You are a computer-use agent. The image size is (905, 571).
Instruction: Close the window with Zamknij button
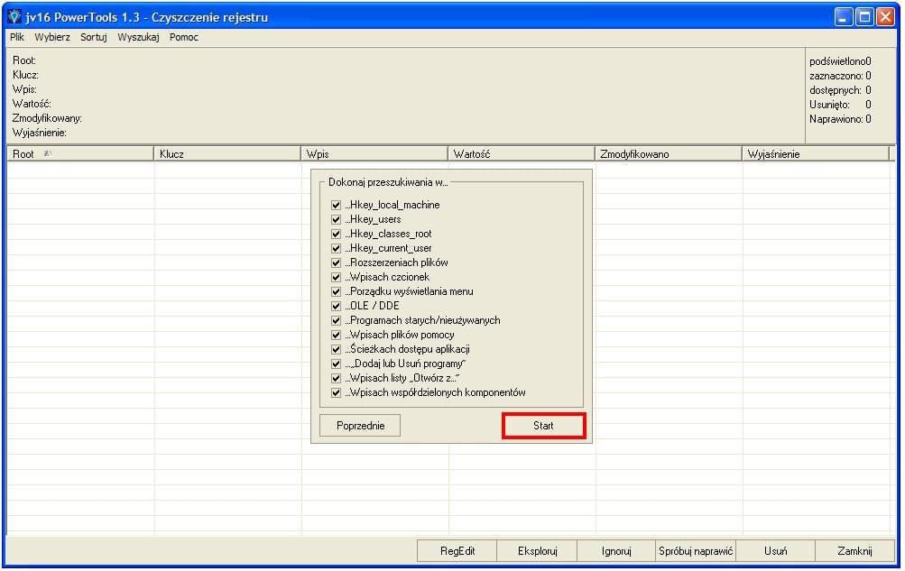coord(854,551)
